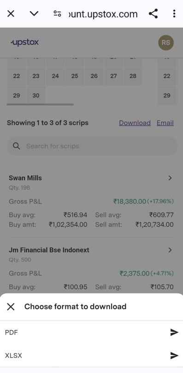Share the page via share icon

click(x=153, y=14)
